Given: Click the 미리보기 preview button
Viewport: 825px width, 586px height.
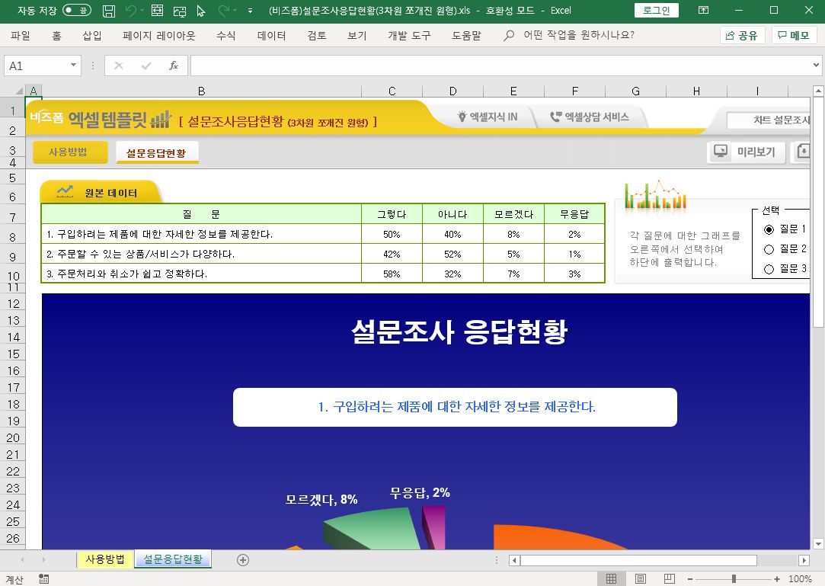Looking at the screenshot, I should pos(745,152).
